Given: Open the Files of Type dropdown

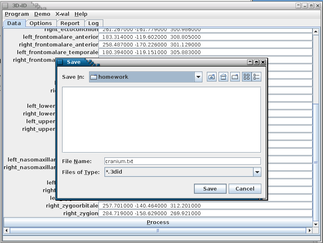Looking at the screenshot, I should (257, 172).
